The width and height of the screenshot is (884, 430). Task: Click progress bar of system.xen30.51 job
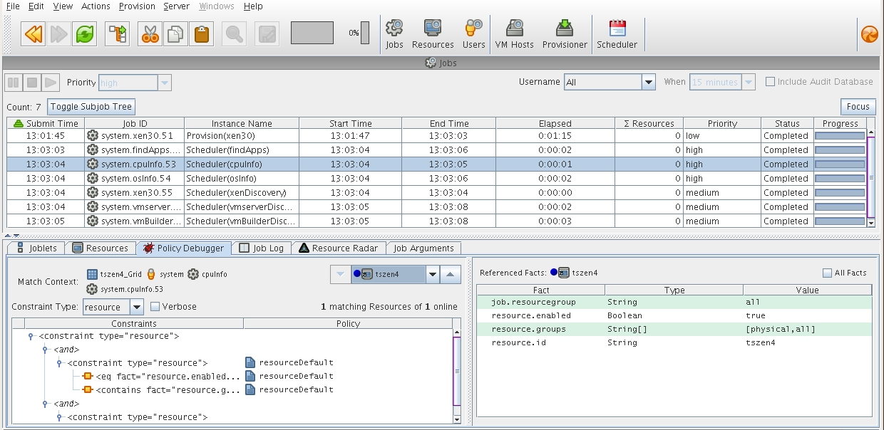pos(839,136)
